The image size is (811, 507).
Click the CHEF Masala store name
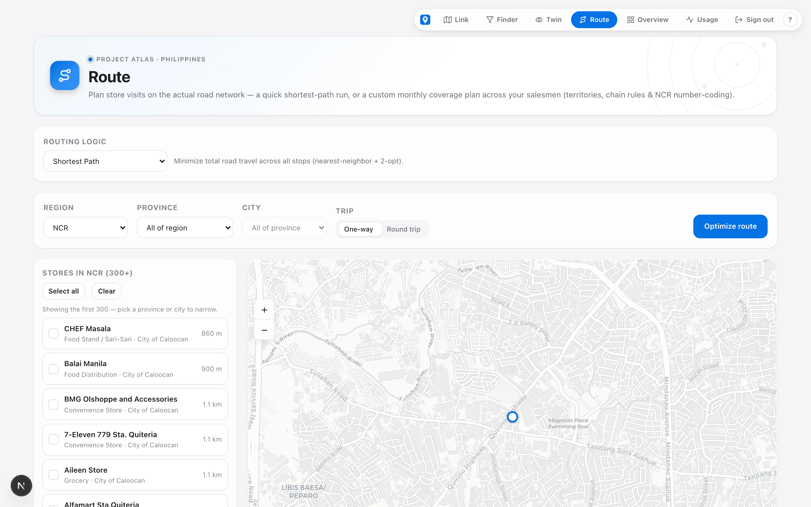[88, 329]
